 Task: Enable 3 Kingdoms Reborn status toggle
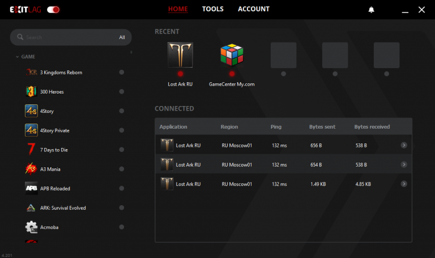click(122, 72)
